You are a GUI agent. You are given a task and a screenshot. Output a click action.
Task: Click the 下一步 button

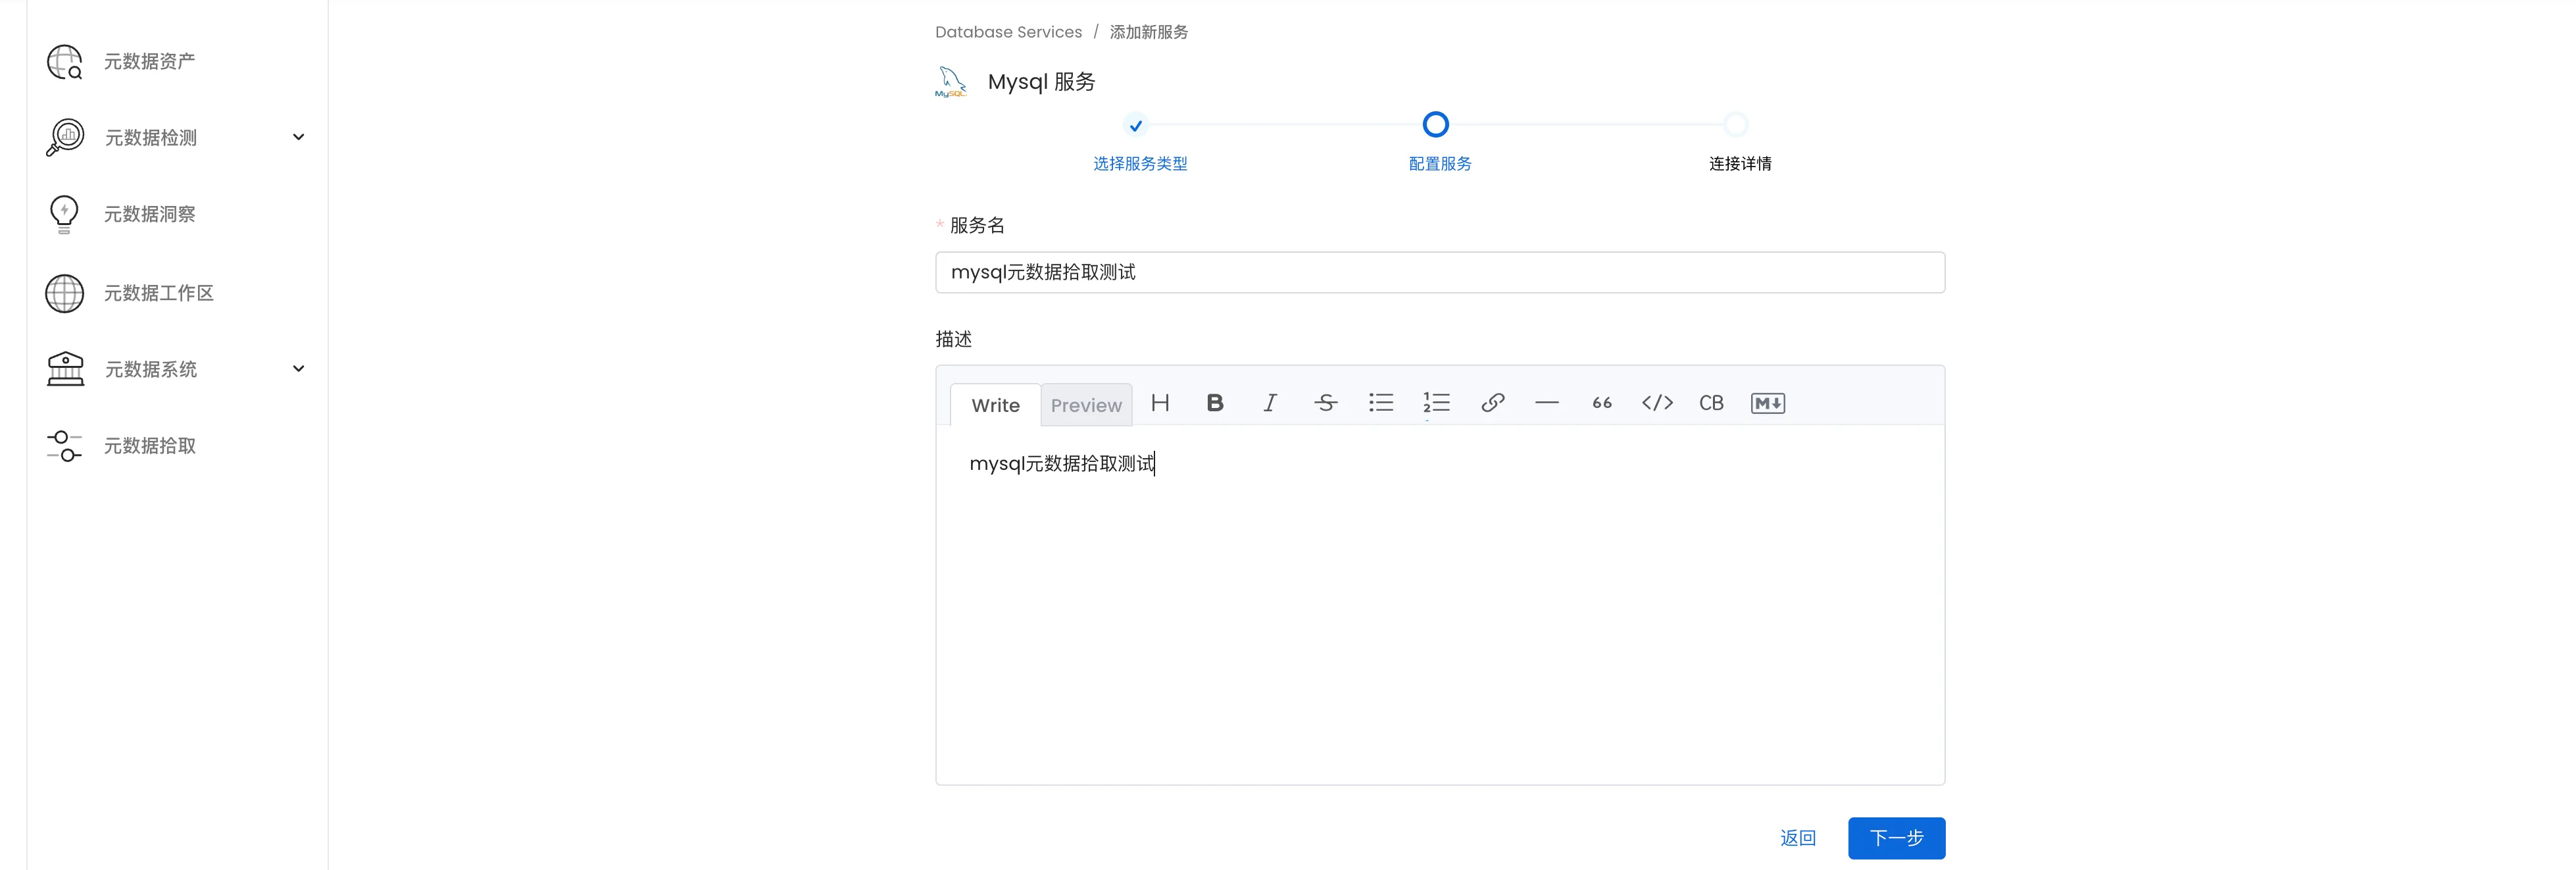1896,838
